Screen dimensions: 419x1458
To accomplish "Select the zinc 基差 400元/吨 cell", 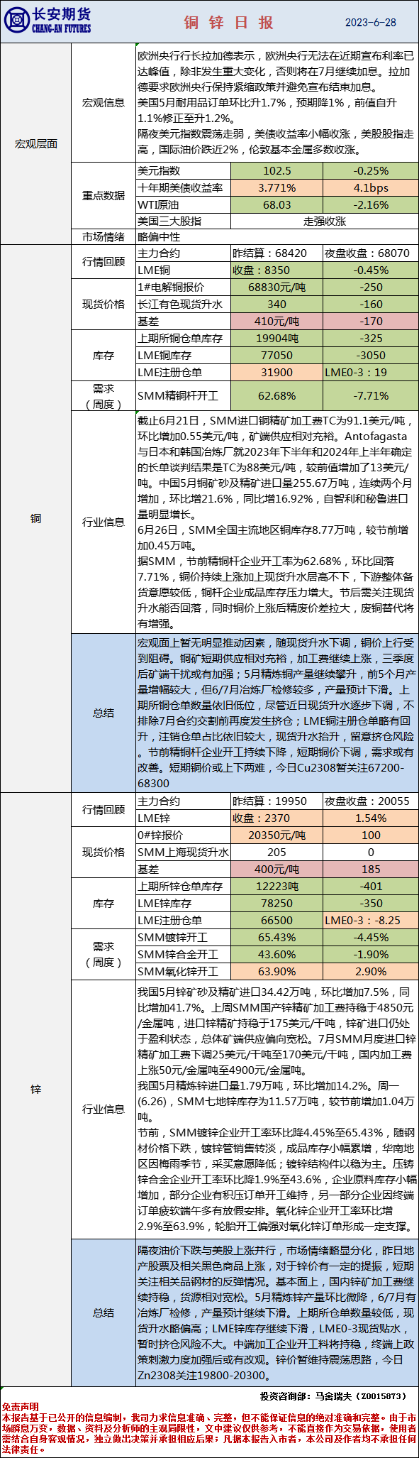I will (x=276, y=869).
